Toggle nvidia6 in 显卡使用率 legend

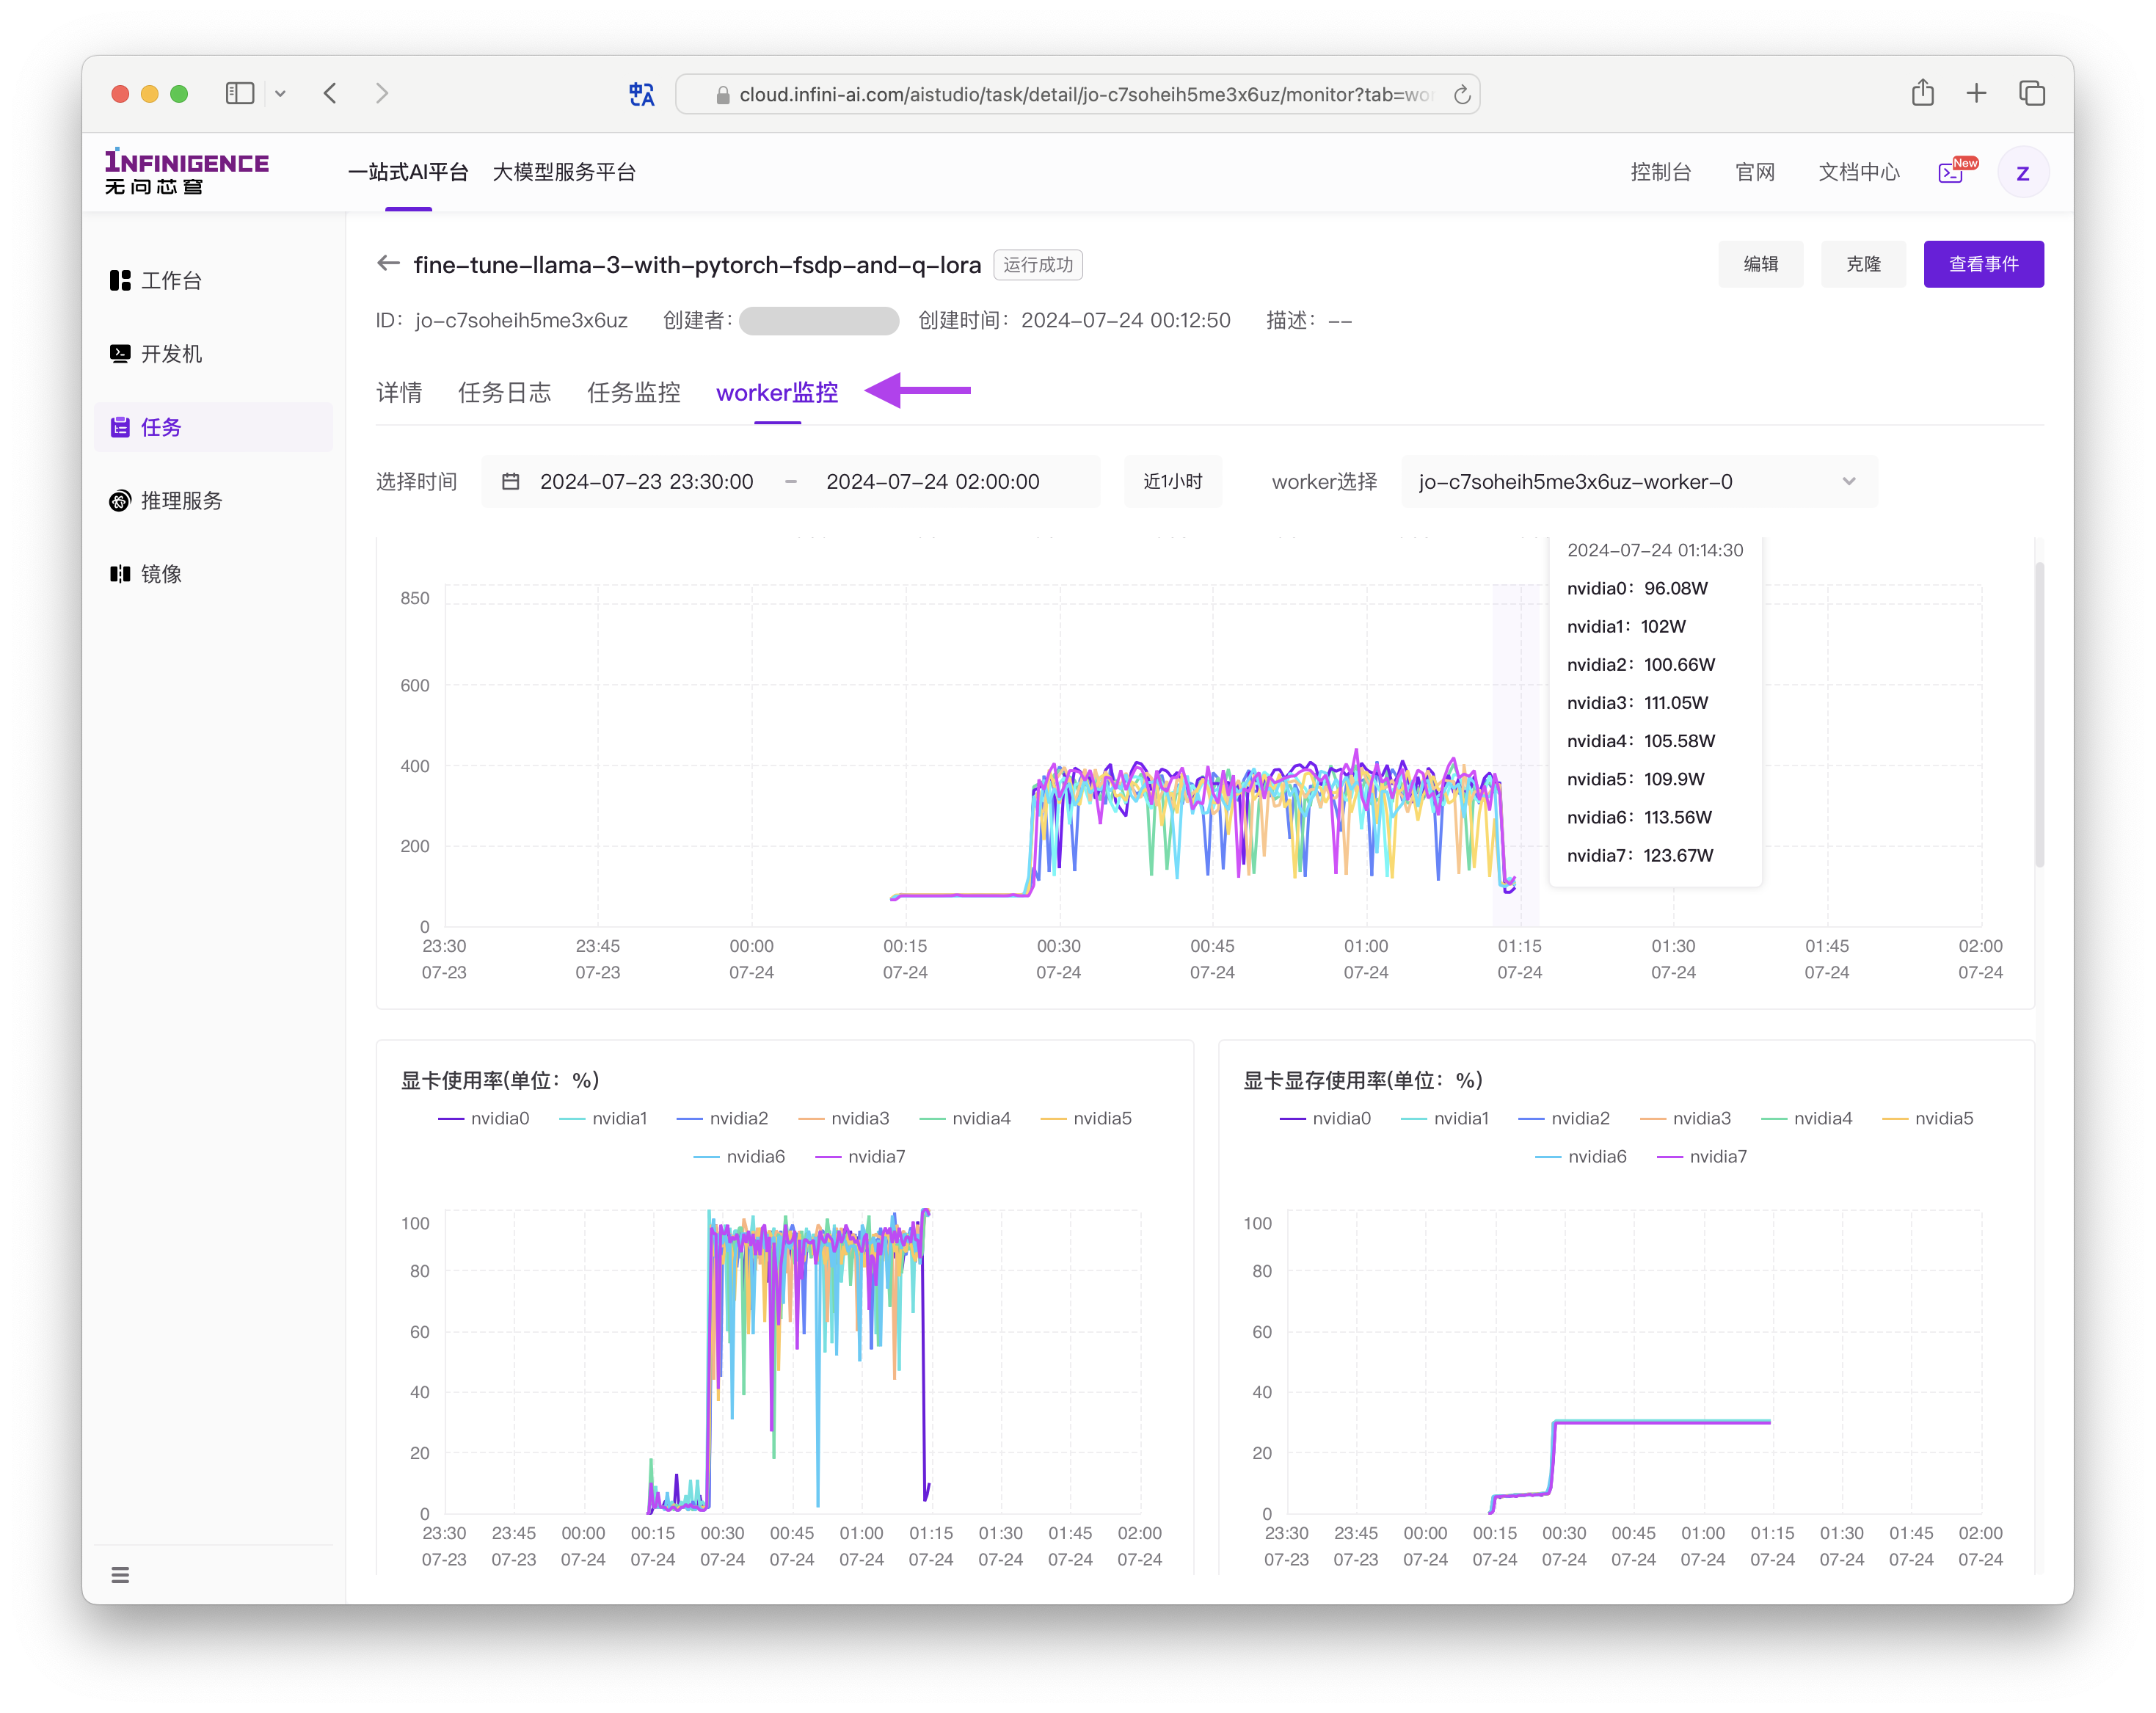(739, 1156)
